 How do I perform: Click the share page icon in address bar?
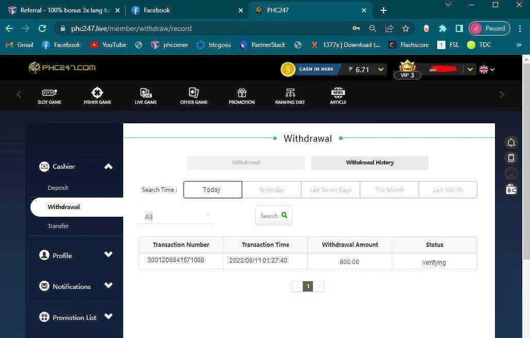(x=389, y=28)
